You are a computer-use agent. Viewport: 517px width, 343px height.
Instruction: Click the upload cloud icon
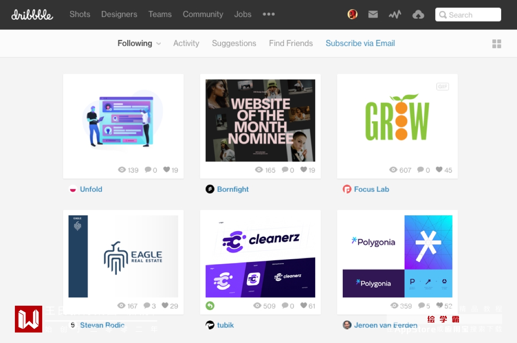tap(418, 14)
